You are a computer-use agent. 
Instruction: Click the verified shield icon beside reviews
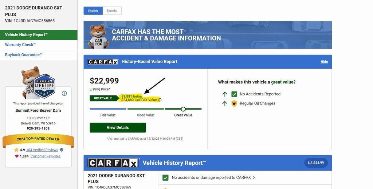click(x=62, y=150)
